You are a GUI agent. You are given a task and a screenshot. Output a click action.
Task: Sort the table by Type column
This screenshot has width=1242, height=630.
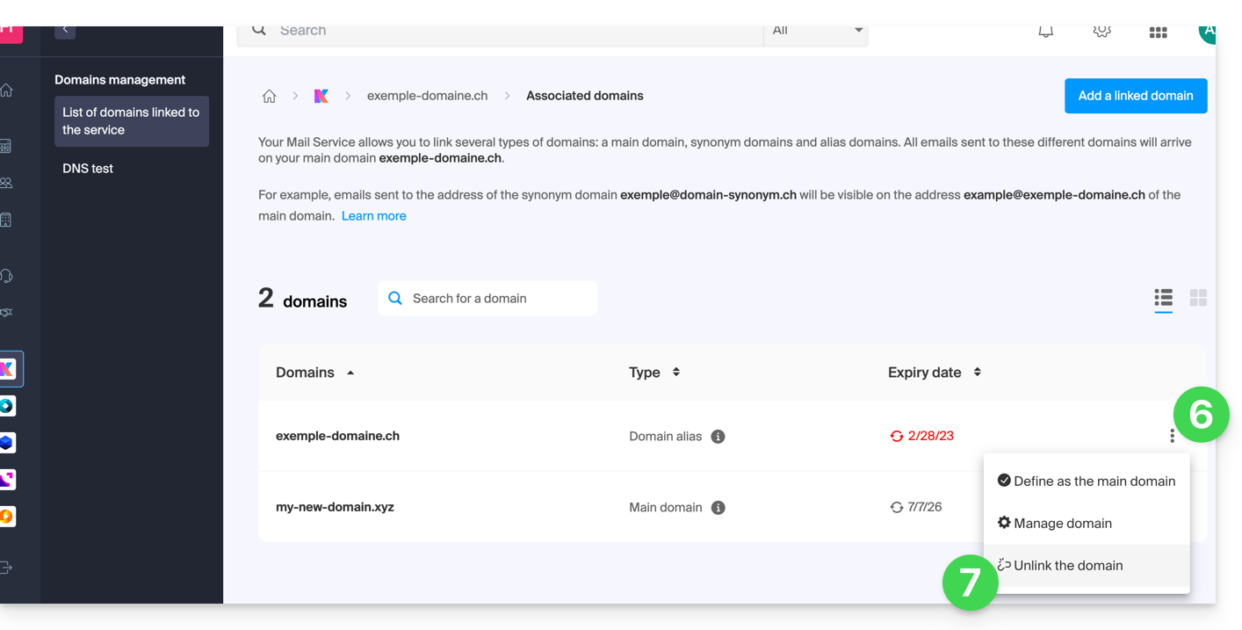tap(675, 373)
